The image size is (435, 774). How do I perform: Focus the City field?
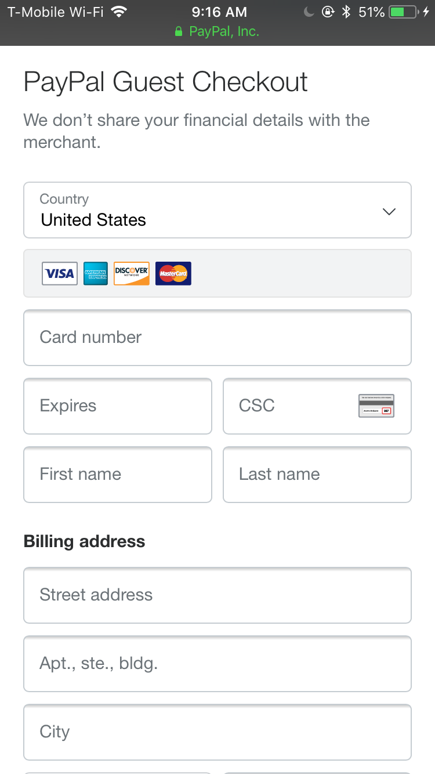tap(217, 732)
